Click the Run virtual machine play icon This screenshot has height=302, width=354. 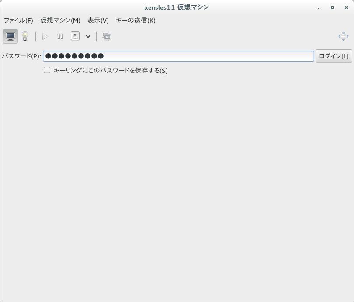coord(45,36)
